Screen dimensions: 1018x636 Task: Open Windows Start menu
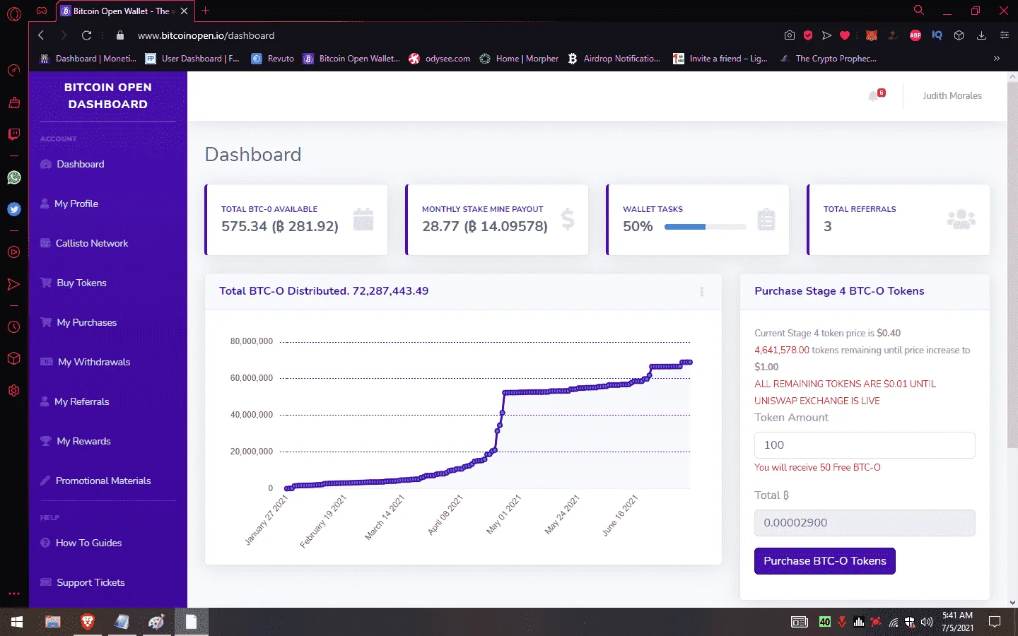coord(17,622)
